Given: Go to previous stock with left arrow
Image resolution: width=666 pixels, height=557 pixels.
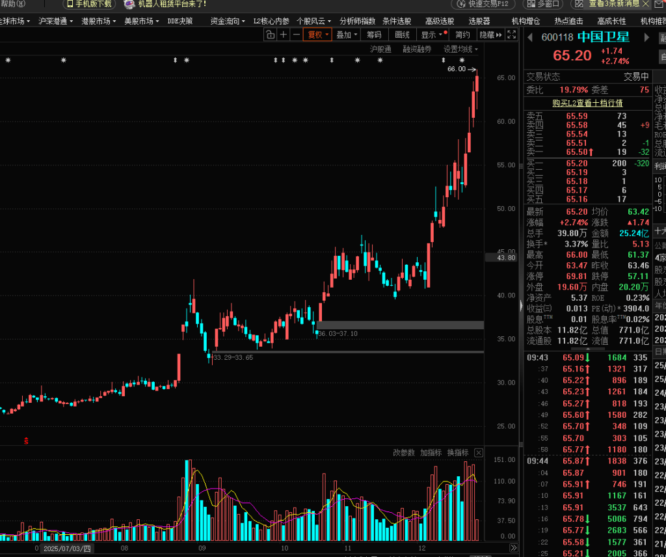Looking at the screenshot, I should [529, 36].
